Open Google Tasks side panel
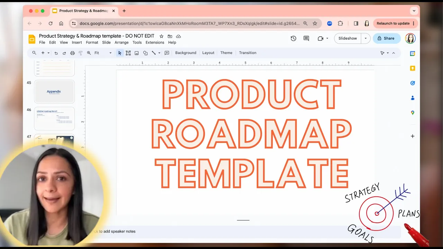The height and width of the screenshot is (249, 443). tap(413, 83)
